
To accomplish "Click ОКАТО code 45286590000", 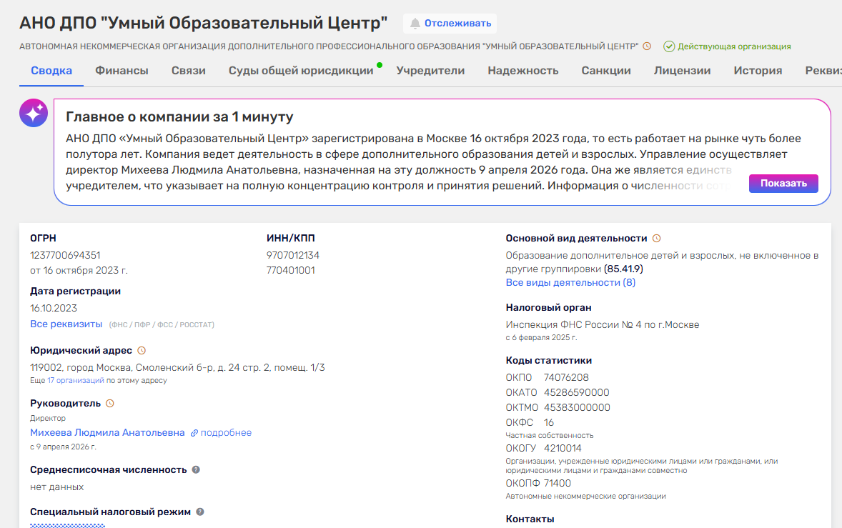I will click(x=577, y=393).
